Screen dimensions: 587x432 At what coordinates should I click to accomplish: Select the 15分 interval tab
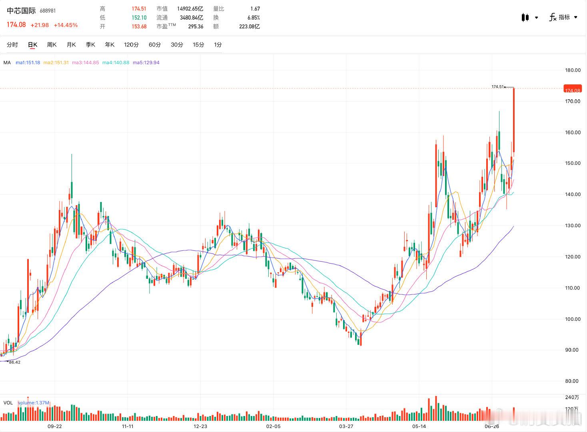click(x=198, y=45)
